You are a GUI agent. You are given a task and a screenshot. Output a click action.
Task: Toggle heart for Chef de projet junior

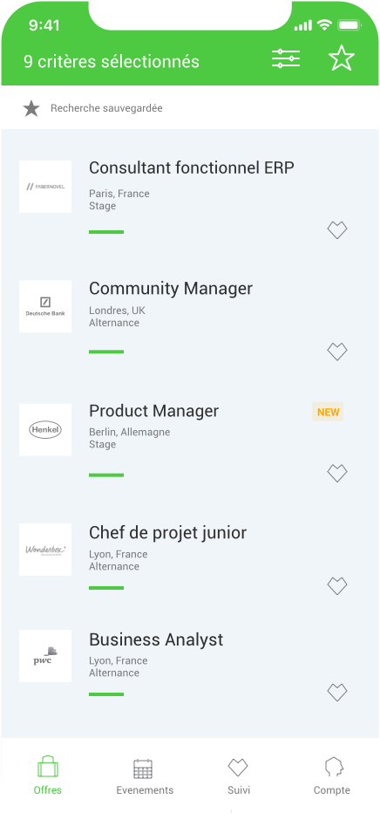coord(337,585)
